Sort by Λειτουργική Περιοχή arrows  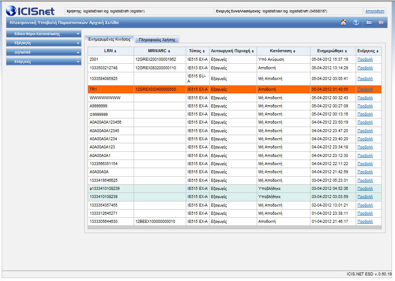[x=253, y=51]
